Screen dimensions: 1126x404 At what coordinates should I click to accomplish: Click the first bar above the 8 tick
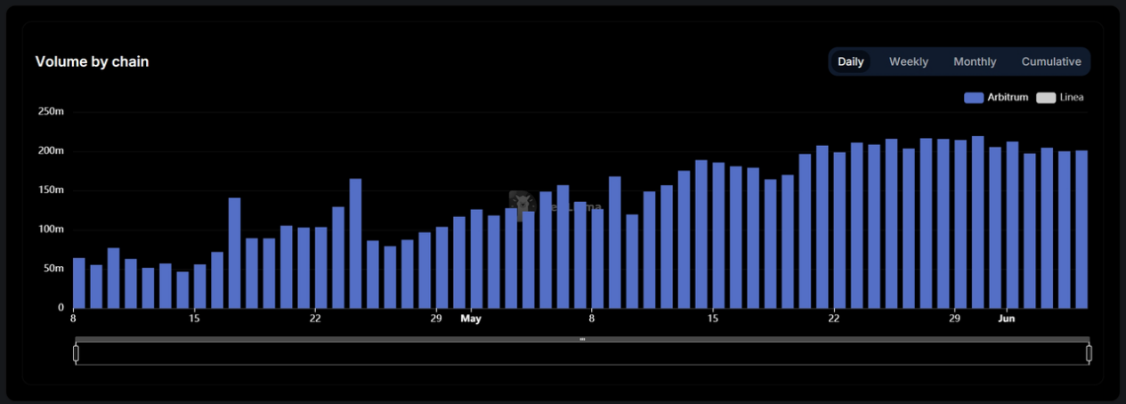78,283
